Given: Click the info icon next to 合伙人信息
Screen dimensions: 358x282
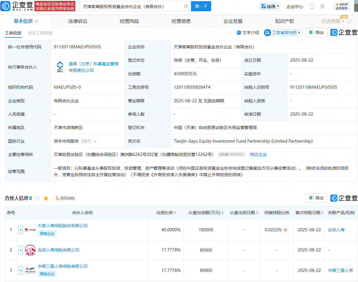Looking at the screenshot, I should coord(37,198).
